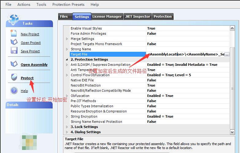Switch to the Files tab
Viewport: 240px width, 153px height.
click(65, 16)
